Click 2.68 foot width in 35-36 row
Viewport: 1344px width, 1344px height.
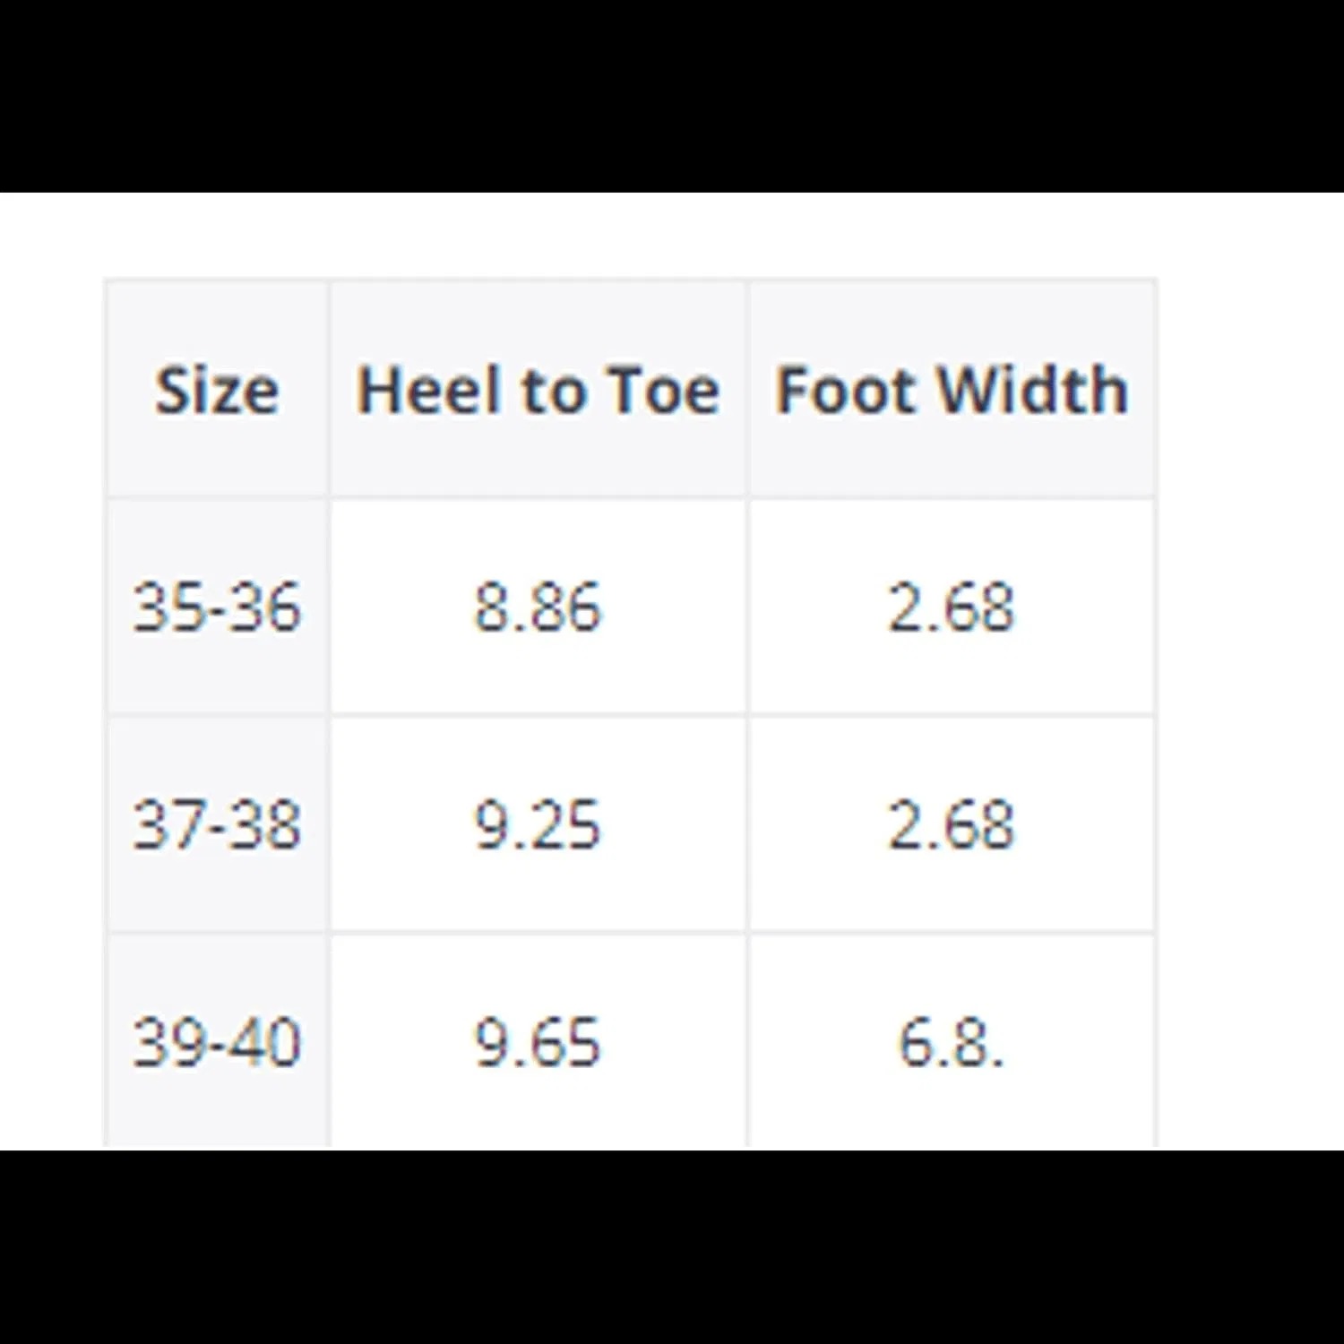pyautogui.click(x=952, y=607)
